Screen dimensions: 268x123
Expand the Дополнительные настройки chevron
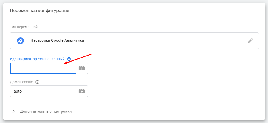coord(14,112)
